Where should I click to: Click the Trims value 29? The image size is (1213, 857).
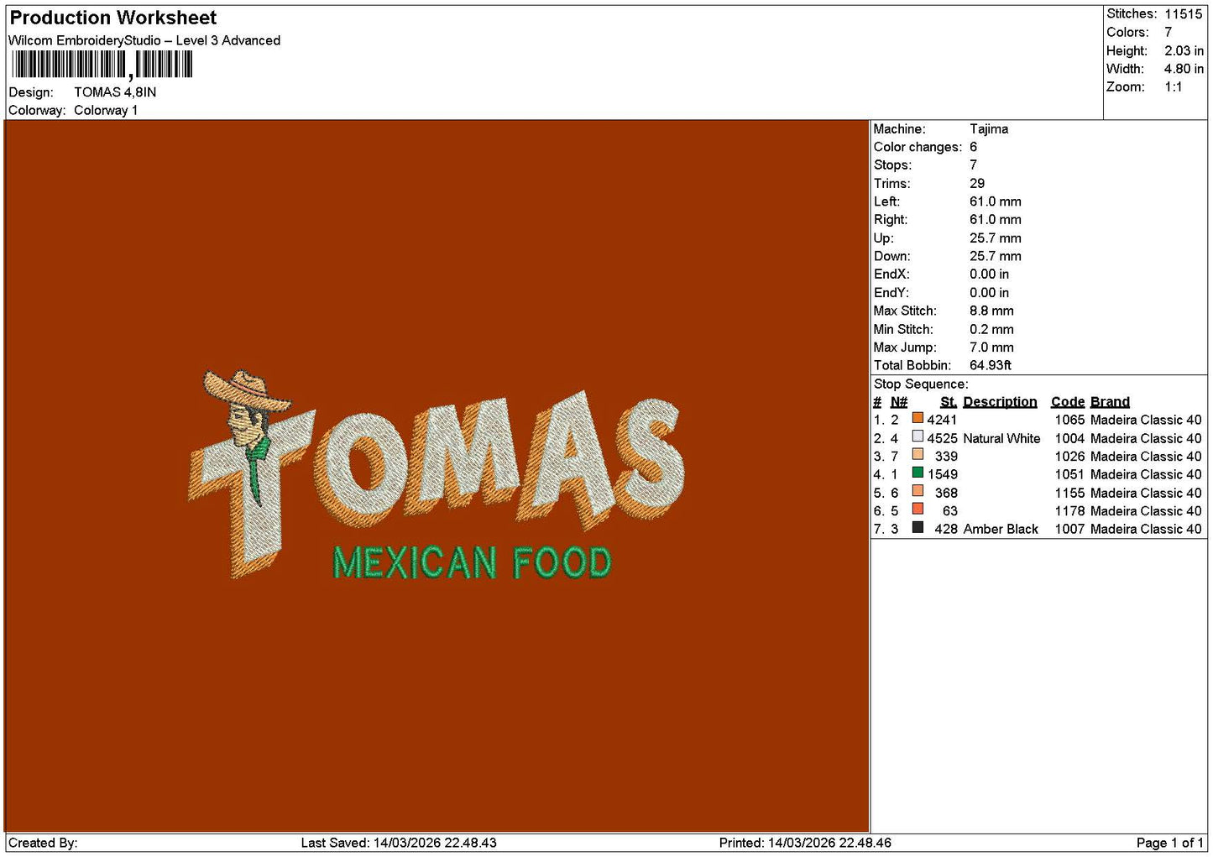point(977,184)
